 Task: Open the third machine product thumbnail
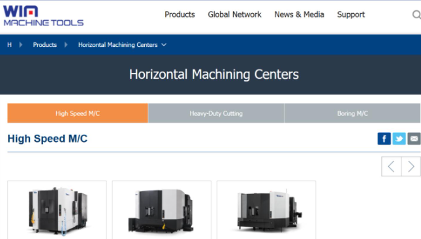pos(266,210)
